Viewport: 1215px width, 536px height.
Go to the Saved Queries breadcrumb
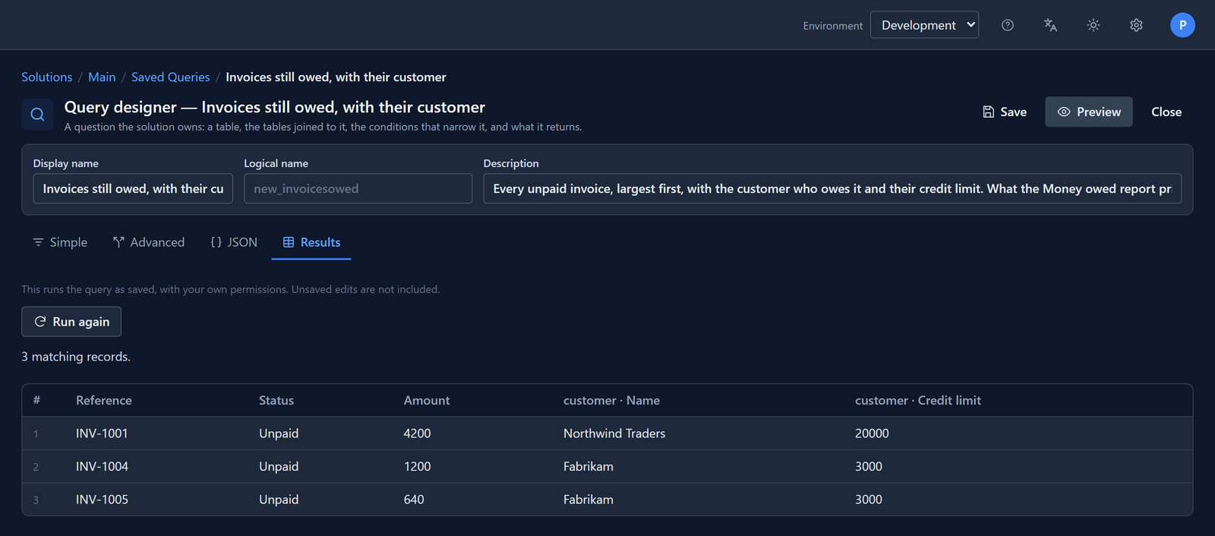click(x=170, y=77)
